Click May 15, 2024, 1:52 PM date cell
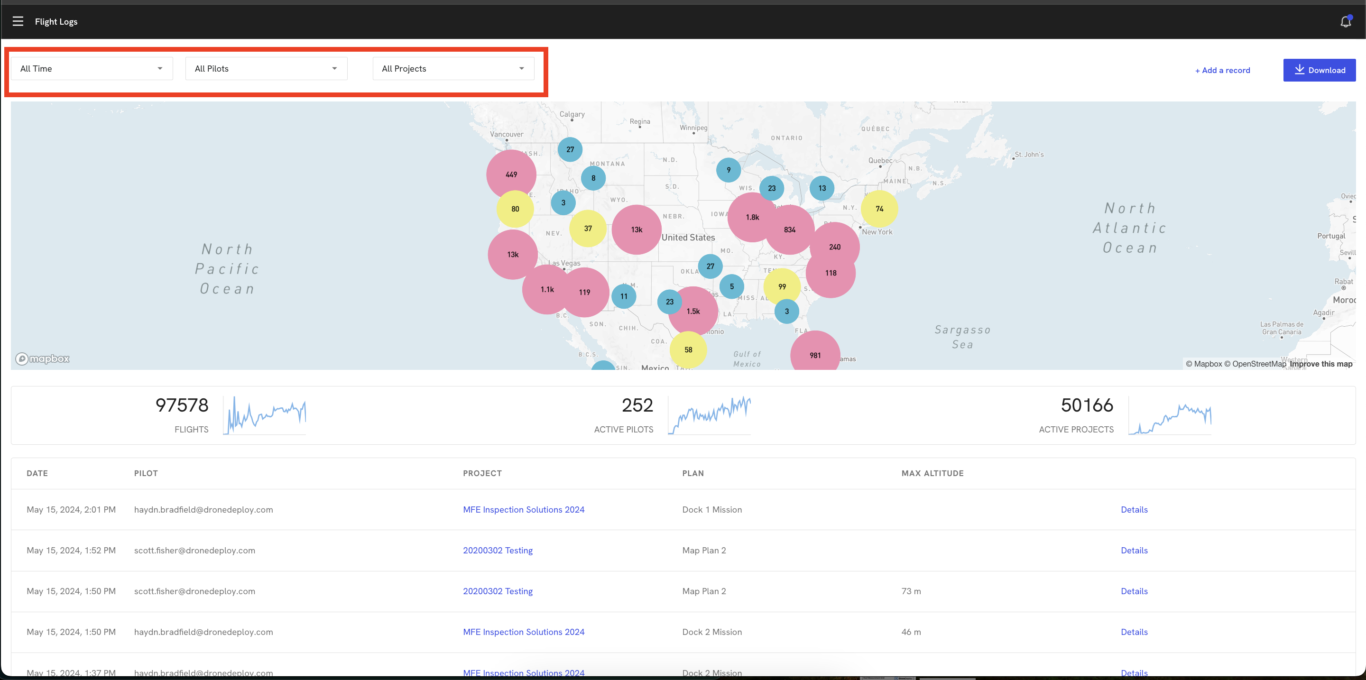The width and height of the screenshot is (1366, 680). [x=71, y=550]
